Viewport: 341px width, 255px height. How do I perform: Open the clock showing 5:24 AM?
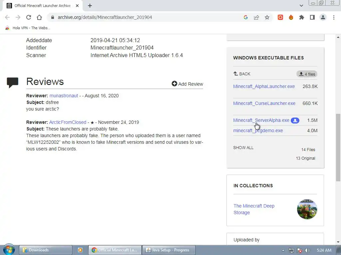click(x=324, y=250)
